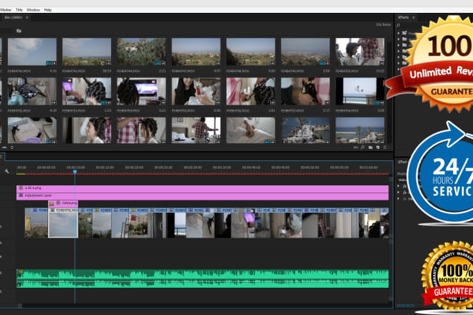
Task: Select the plaid shirt people thumbnail in top row
Action: (360, 52)
